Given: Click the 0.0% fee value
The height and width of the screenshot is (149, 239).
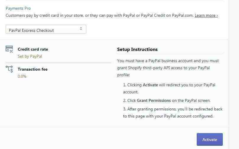Looking at the screenshot, I should [x=22, y=76].
